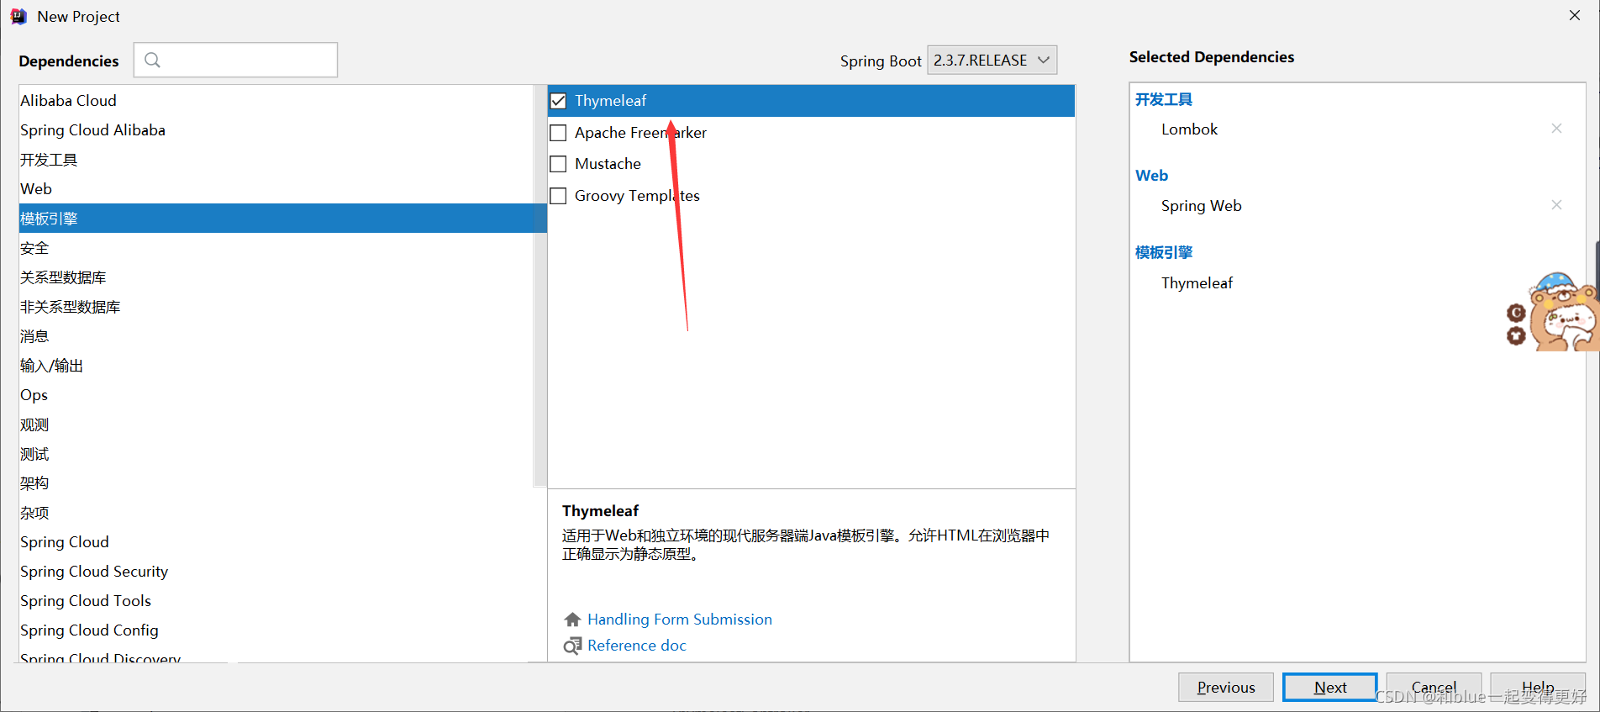Open the Reference doc link
The image size is (1600, 712).
click(x=636, y=646)
